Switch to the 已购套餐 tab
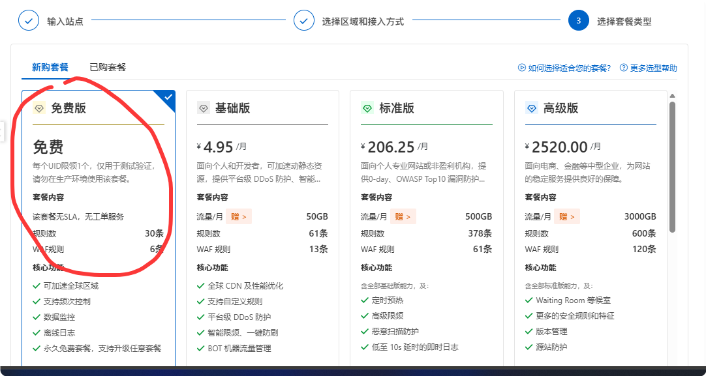Image resolution: width=706 pixels, height=376 pixels. tap(108, 67)
